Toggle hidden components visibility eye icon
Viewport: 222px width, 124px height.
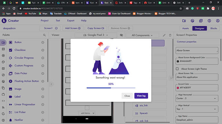coord(121,35)
